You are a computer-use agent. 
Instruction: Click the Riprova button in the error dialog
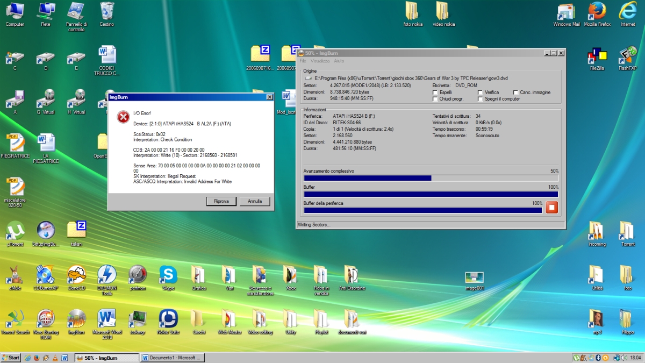point(221,201)
